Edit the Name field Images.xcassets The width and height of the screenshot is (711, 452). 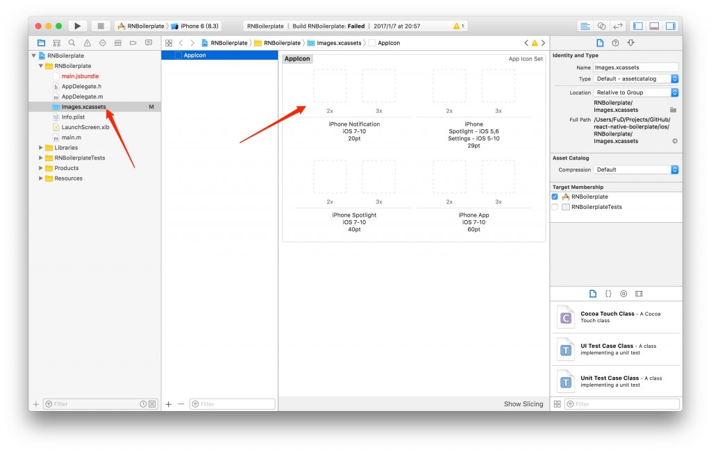636,67
